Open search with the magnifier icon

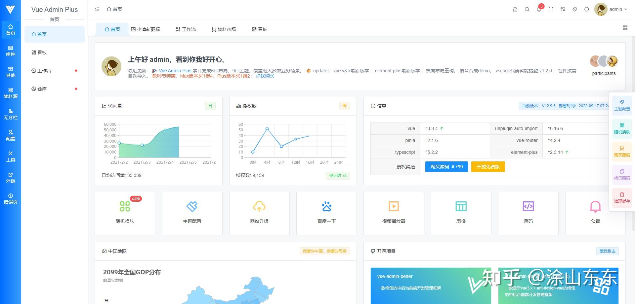tap(527, 9)
